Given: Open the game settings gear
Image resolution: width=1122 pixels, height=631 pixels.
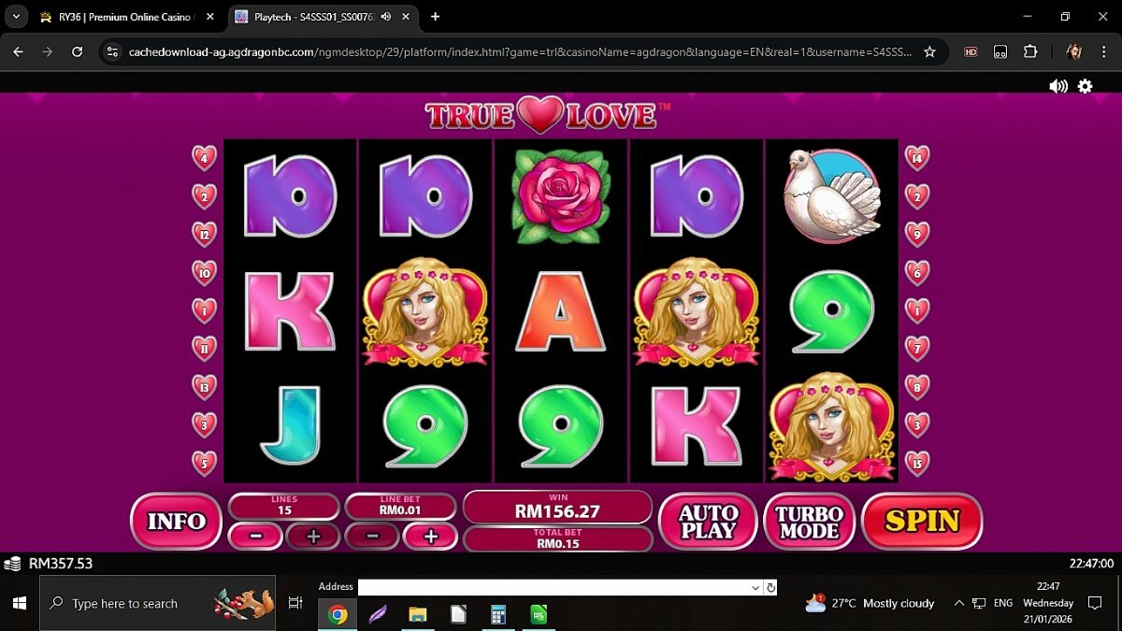Looking at the screenshot, I should (x=1085, y=86).
